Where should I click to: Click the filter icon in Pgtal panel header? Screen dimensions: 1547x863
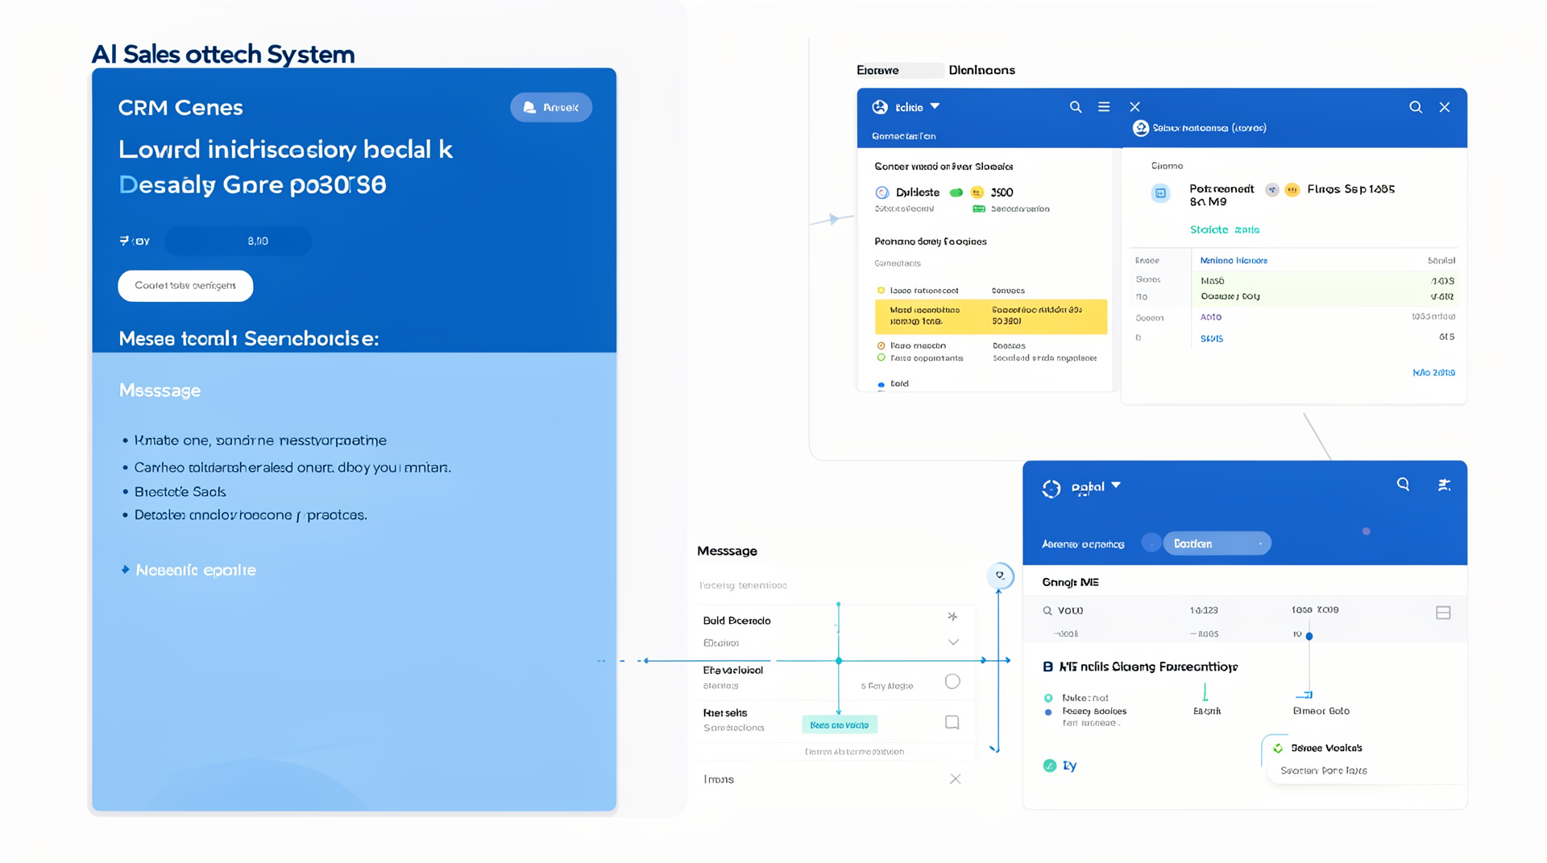coord(1444,485)
